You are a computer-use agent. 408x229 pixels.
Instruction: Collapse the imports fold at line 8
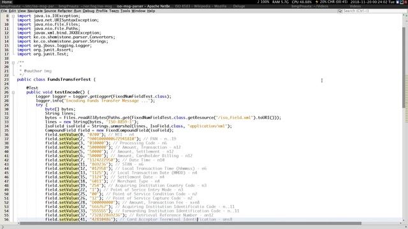point(13,16)
